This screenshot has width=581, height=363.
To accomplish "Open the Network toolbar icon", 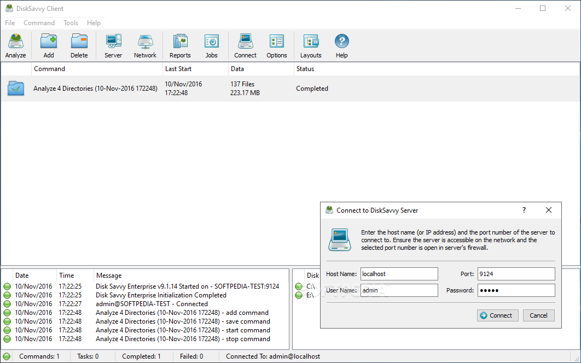I will pyautogui.click(x=145, y=45).
